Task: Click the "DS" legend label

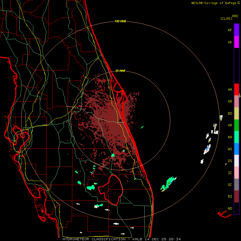Action: (x=230, y=161)
